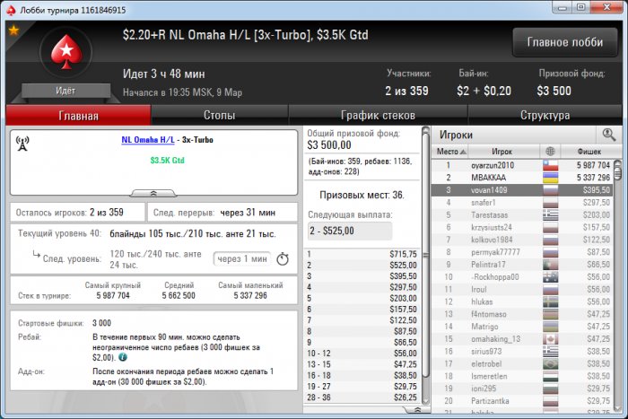Click the 10 - 12 payout row

point(362,354)
